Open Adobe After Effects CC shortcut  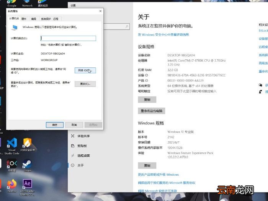pyautogui.click(x=27, y=187)
